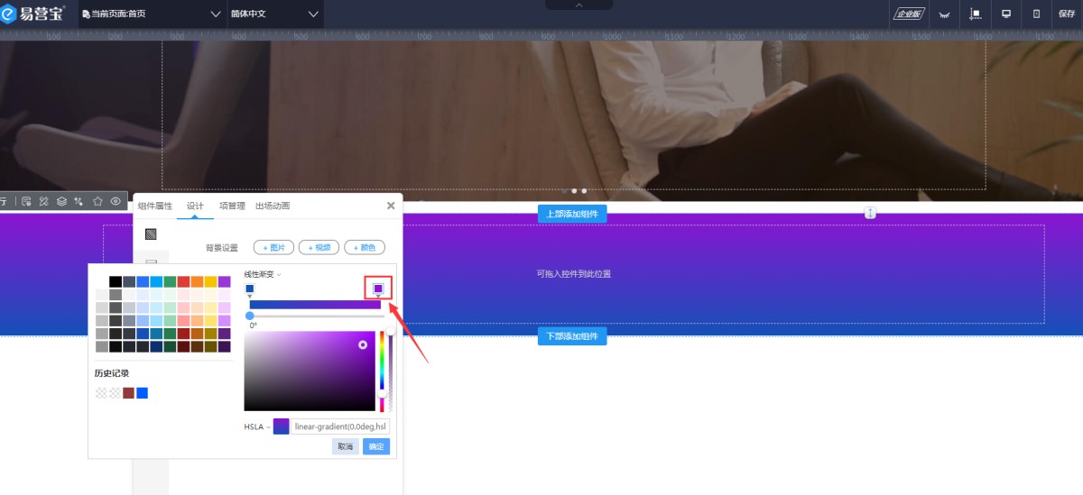This screenshot has height=495, width=1083.
Task: Click the 确定 confirm button
Action: 376,446
